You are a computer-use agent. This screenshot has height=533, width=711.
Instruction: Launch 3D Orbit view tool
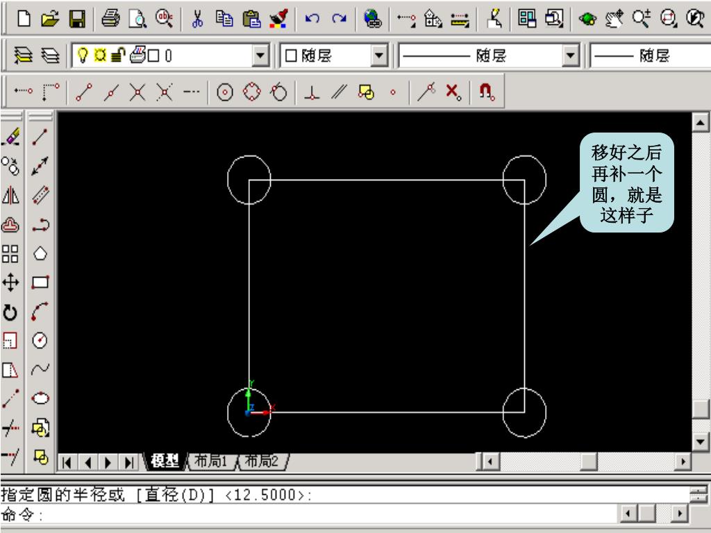coord(587,19)
